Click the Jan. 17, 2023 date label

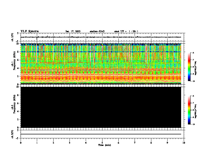pos(73,31)
